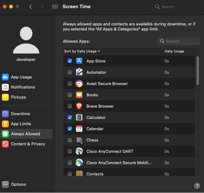Click the Automator robot icon
Screen dimensions: 204x193
pos(79,72)
